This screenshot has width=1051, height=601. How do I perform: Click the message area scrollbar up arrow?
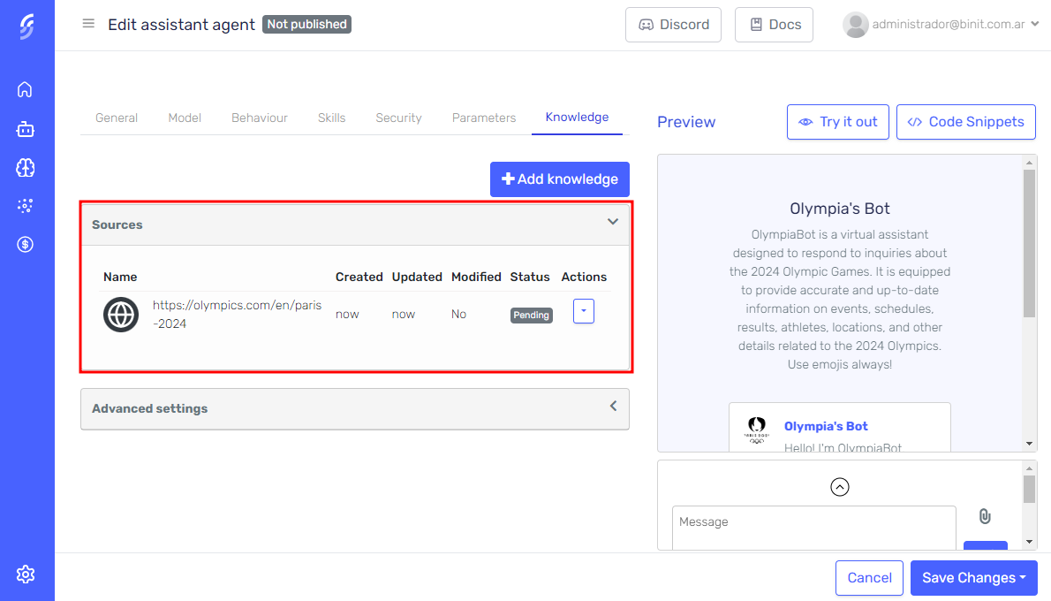(1029, 468)
